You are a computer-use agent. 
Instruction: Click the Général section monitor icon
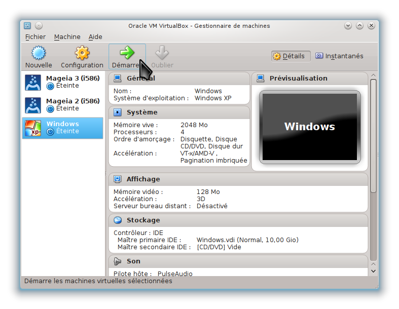pyautogui.click(x=117, y=79)
